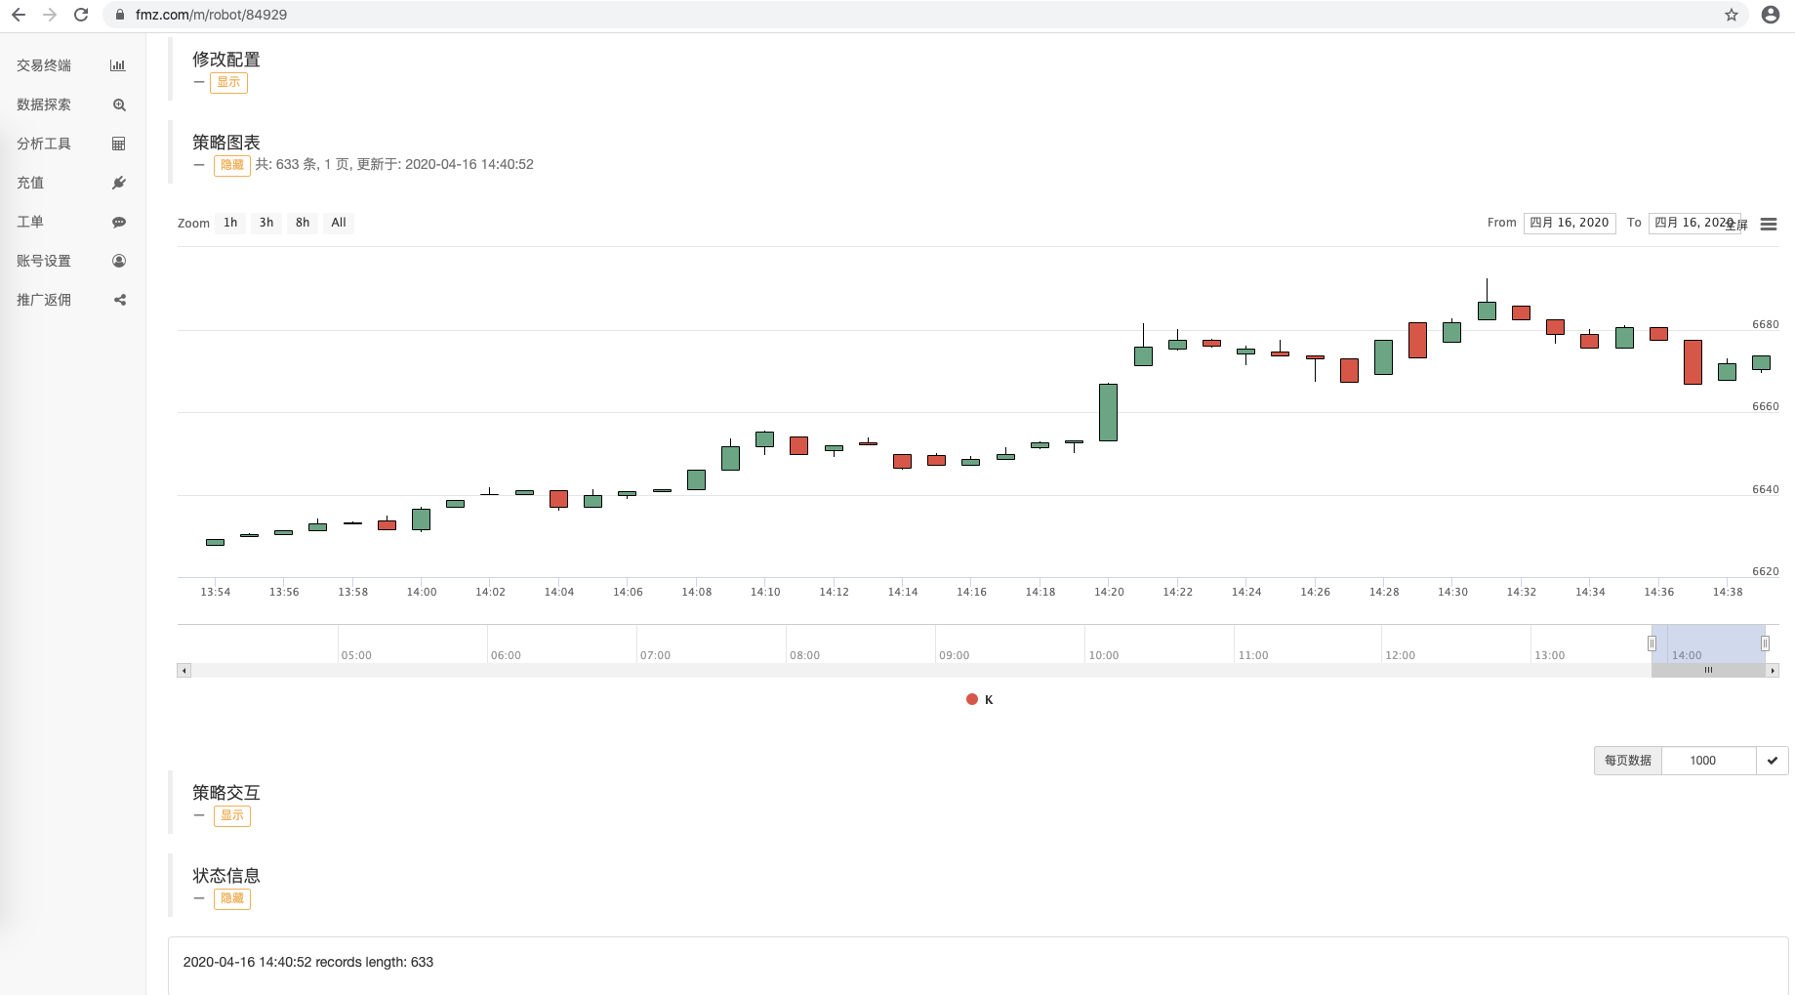Bookmark this page with the star icon

(x=1732, y=15)
